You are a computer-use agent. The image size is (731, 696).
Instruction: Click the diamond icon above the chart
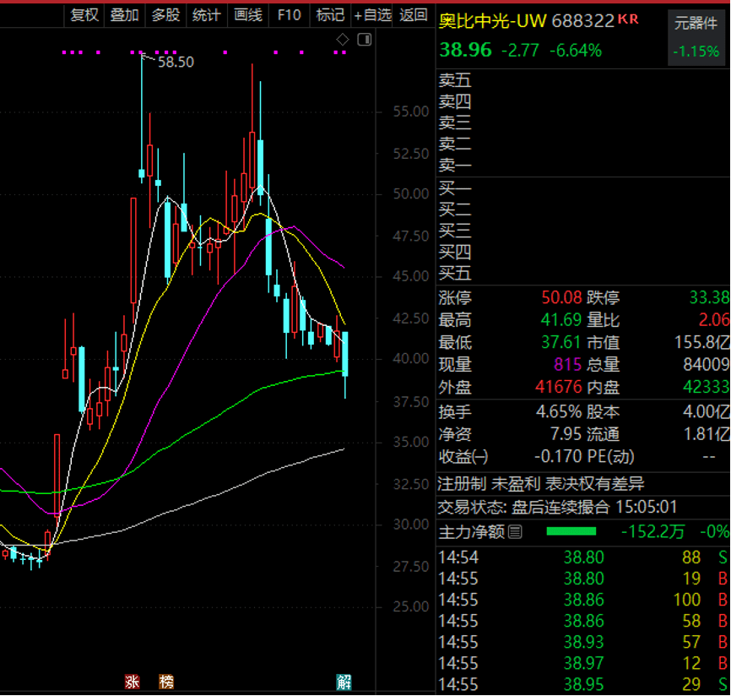point(343,40)
